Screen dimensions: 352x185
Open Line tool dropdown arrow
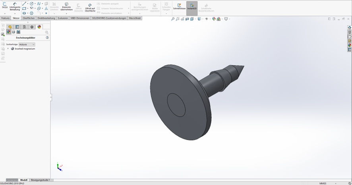[x=28, y=4]
